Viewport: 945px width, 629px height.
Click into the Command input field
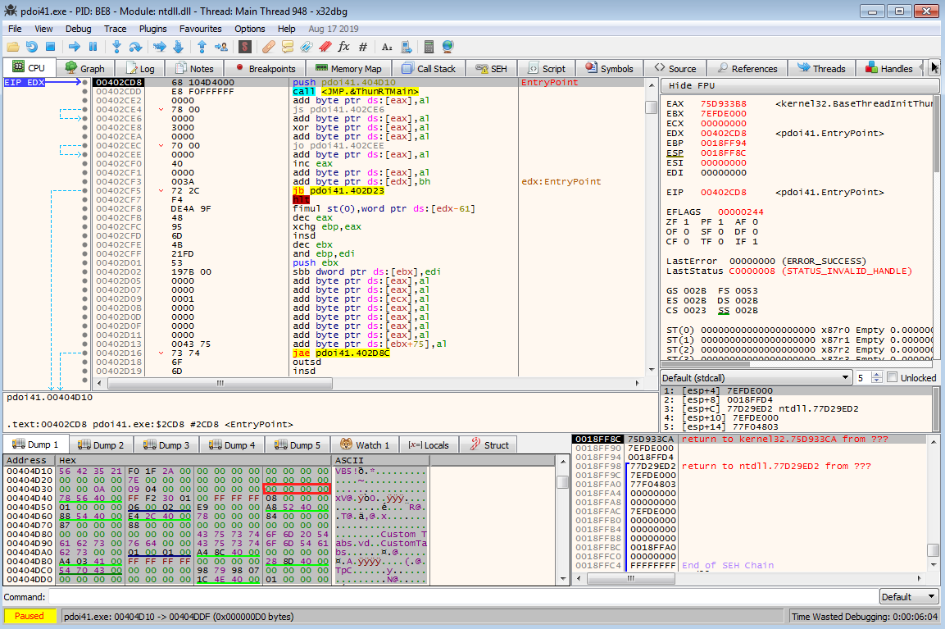[459, 597]
